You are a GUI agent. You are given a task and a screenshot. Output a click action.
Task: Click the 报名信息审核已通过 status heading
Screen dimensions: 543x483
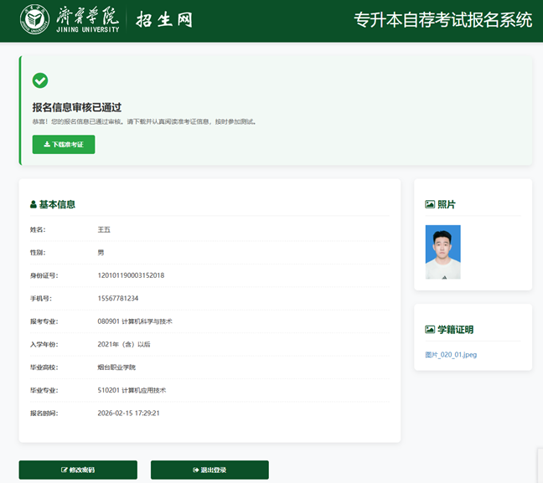tap(77, 107)
